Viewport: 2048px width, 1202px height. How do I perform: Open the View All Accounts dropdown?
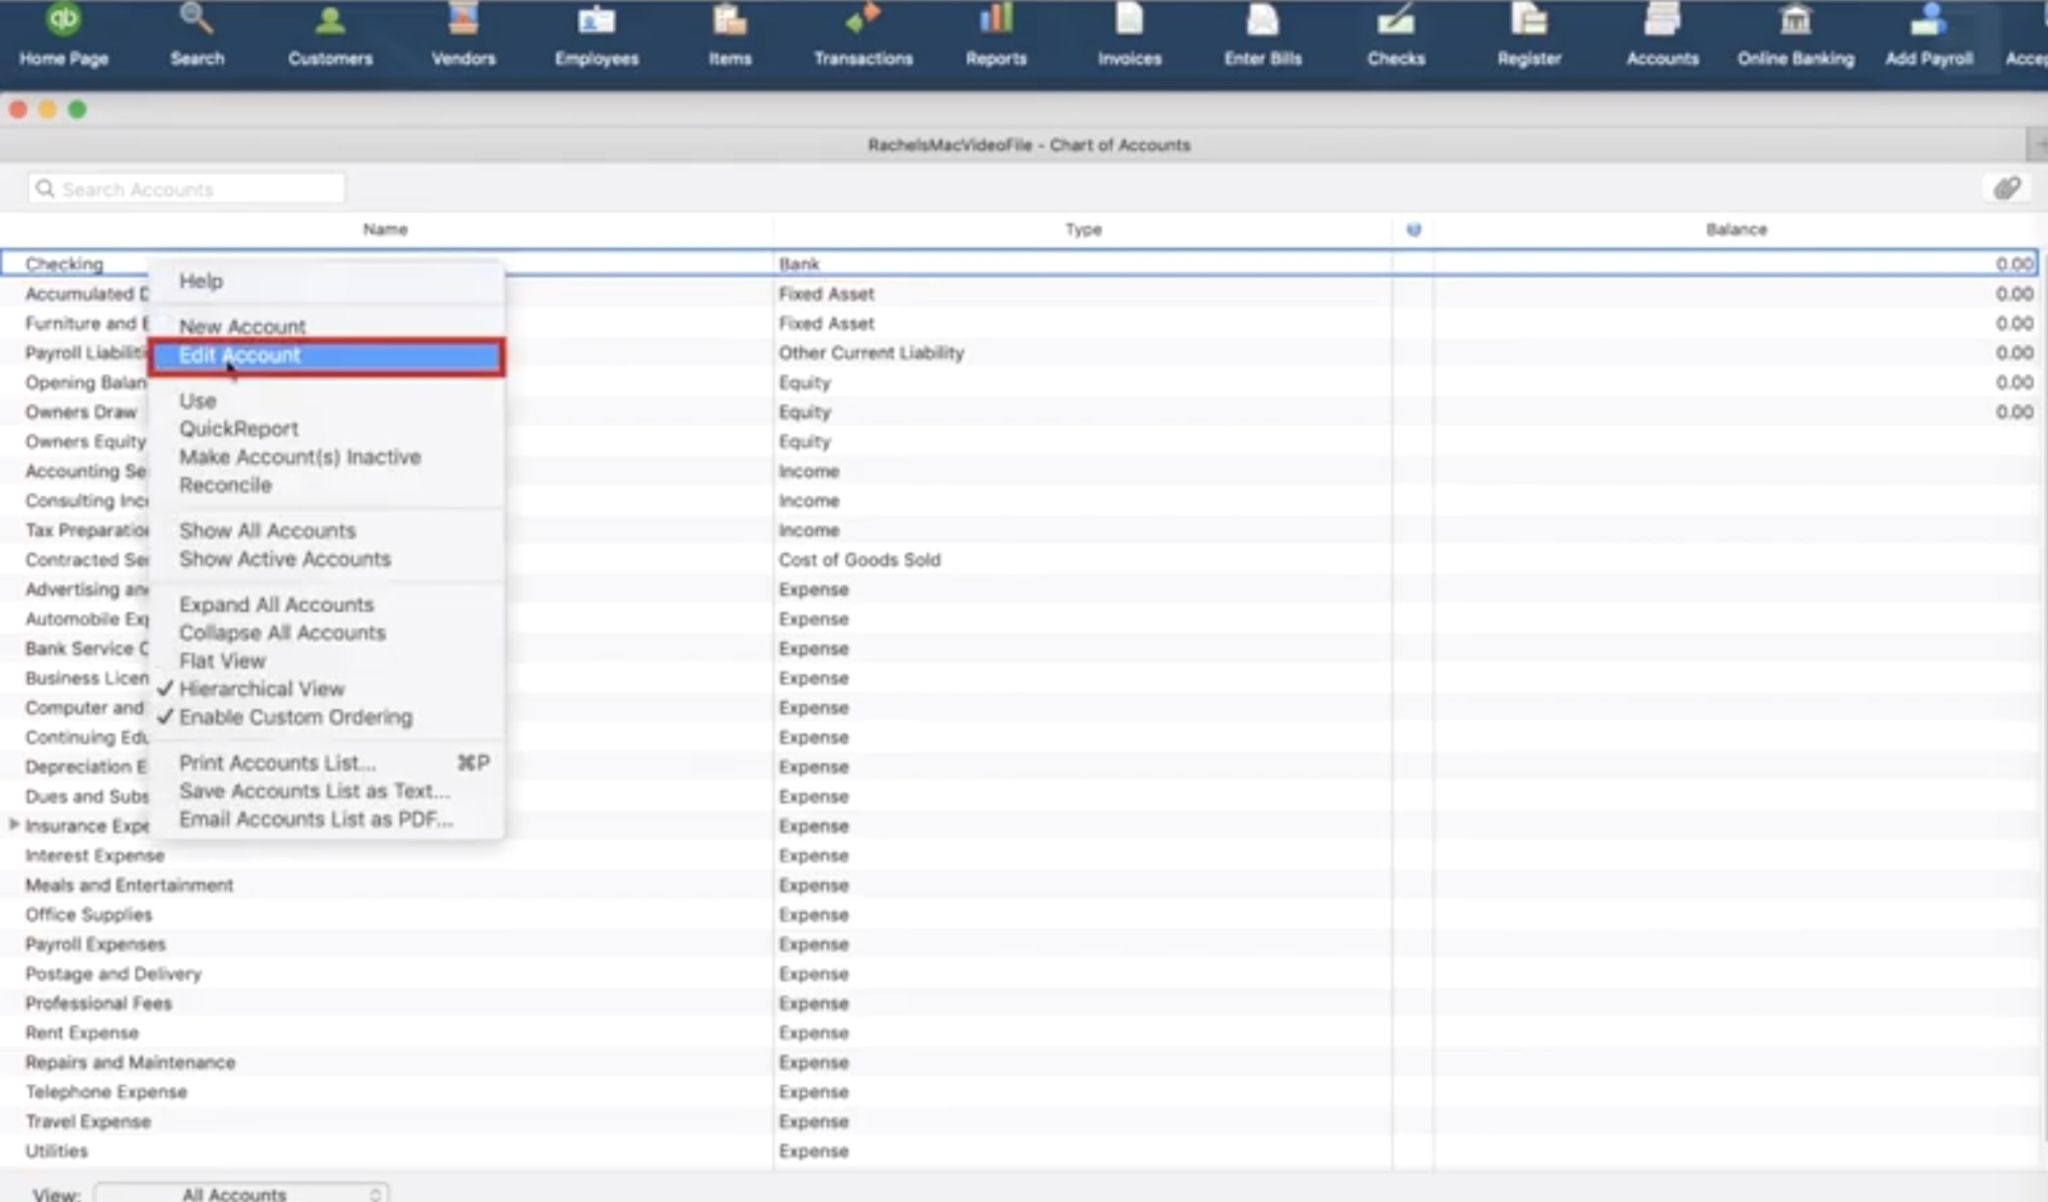click(x=241, y=1193)
